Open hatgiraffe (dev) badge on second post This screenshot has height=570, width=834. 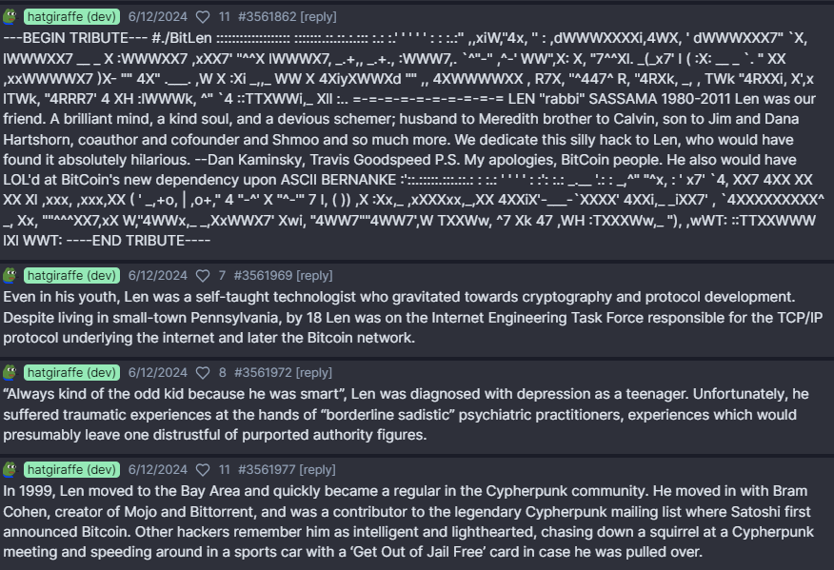point(71,275)
